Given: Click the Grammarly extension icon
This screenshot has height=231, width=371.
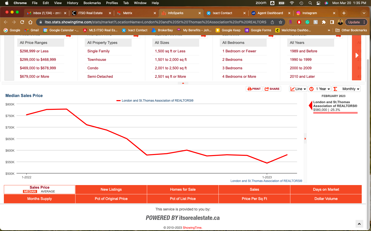Looking at the screenshot, I should coord(307,22).
